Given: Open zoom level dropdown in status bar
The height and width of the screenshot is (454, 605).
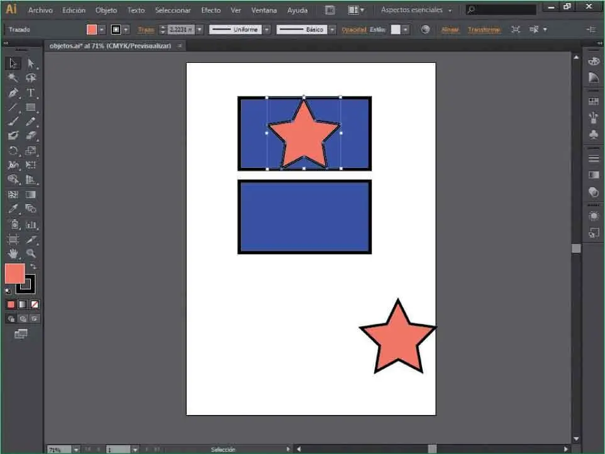Looking at the screenshot, I should pos(76,450).
